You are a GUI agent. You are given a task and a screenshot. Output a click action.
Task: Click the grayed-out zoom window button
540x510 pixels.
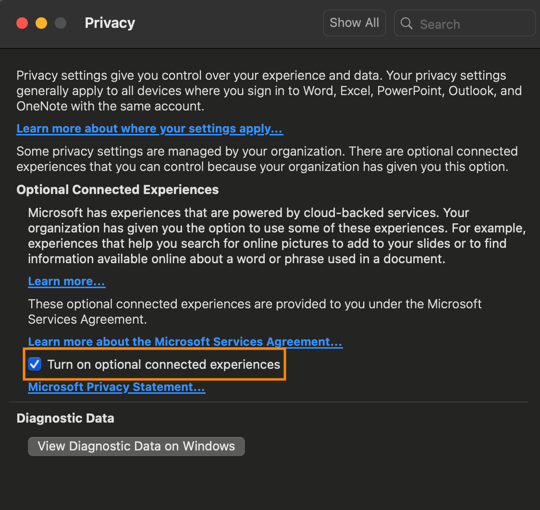click(61, 23)
